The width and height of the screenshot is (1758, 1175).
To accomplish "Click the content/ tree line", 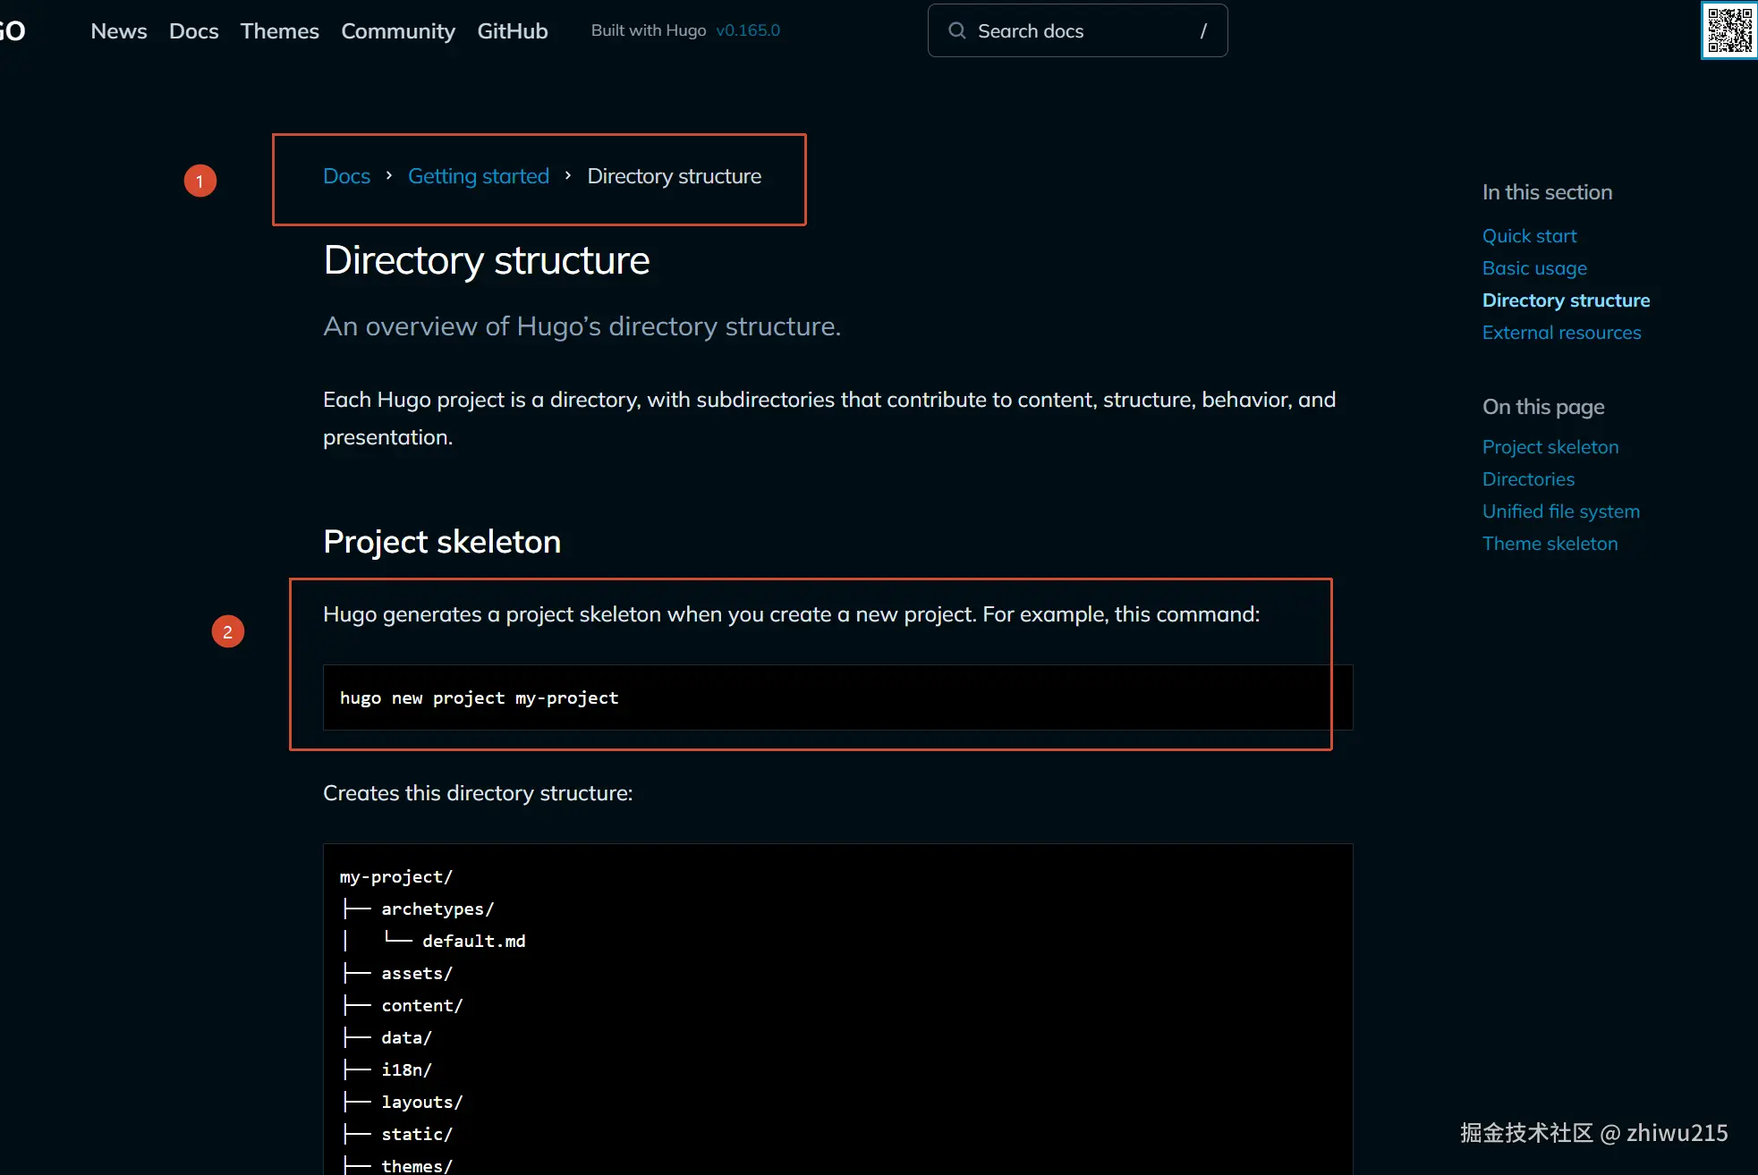I will pos(422,1006).
